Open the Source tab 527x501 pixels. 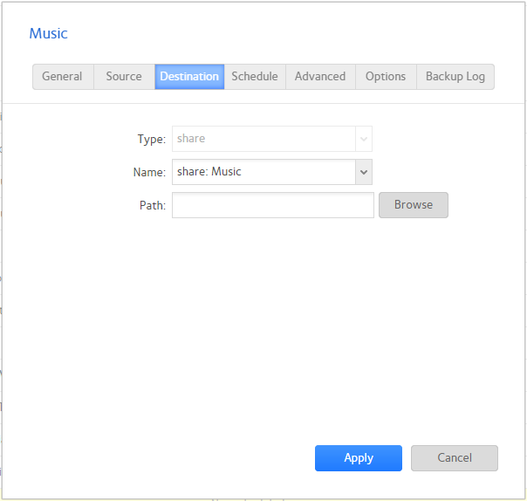124,77
